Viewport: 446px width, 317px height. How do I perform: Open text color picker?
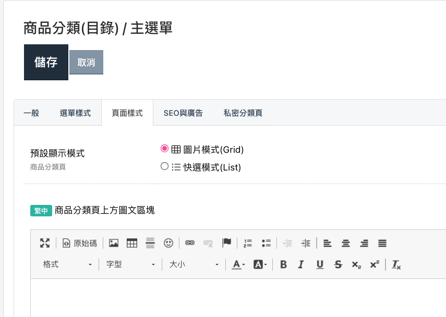coord(238,264)
